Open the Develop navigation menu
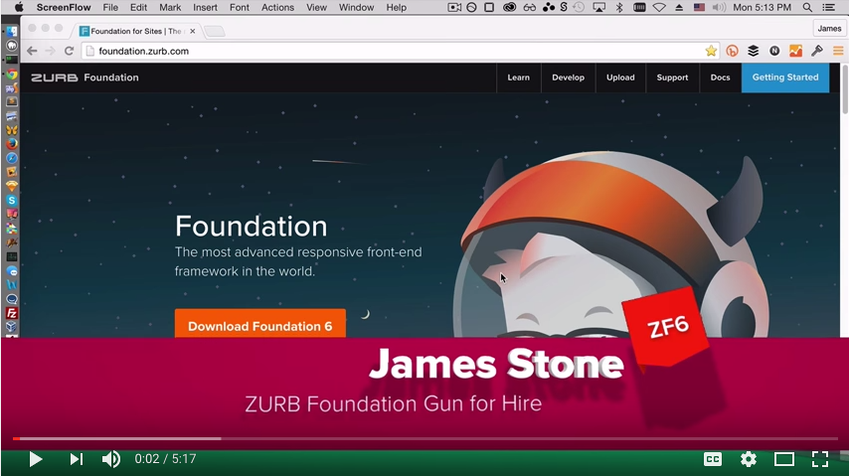The height and width of the screenshot is (476, 849). [569, 78]
